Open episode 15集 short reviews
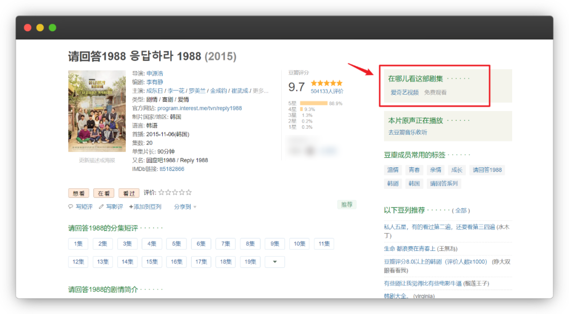Screen dimensions: 569x314 click(152, 261)
